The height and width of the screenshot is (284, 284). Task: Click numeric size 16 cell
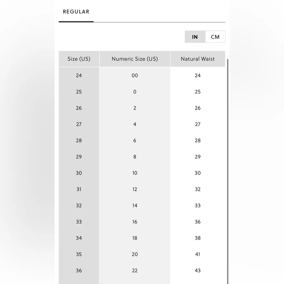coord(135,222)
